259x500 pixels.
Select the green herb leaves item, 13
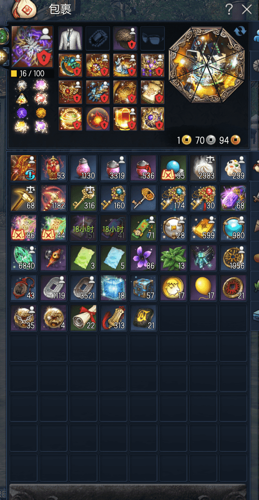173,257
